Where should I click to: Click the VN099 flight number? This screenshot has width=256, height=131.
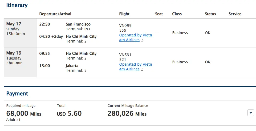pyautogui.click(x=125, y=26)
